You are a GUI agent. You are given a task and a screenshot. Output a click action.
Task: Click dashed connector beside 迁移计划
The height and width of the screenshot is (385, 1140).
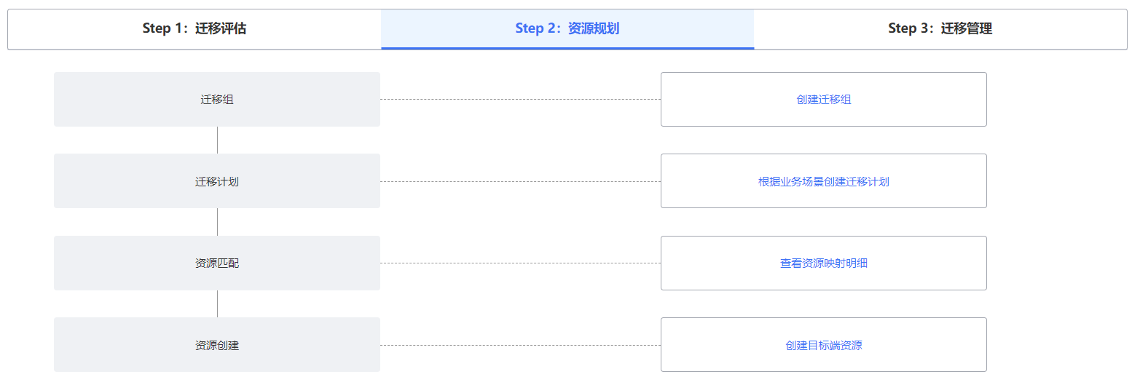click(520, 181)
